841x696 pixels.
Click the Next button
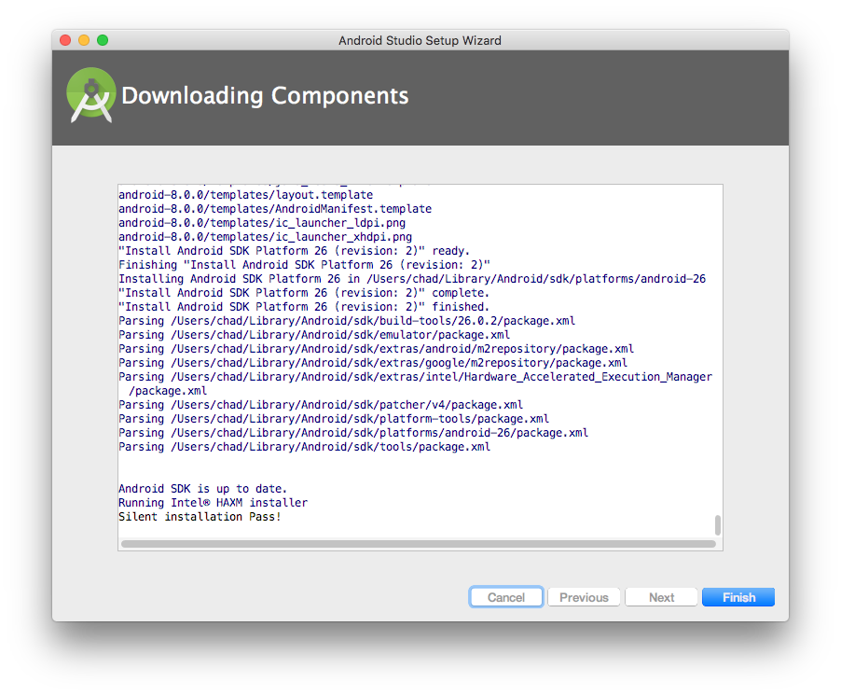click(661, 597)
